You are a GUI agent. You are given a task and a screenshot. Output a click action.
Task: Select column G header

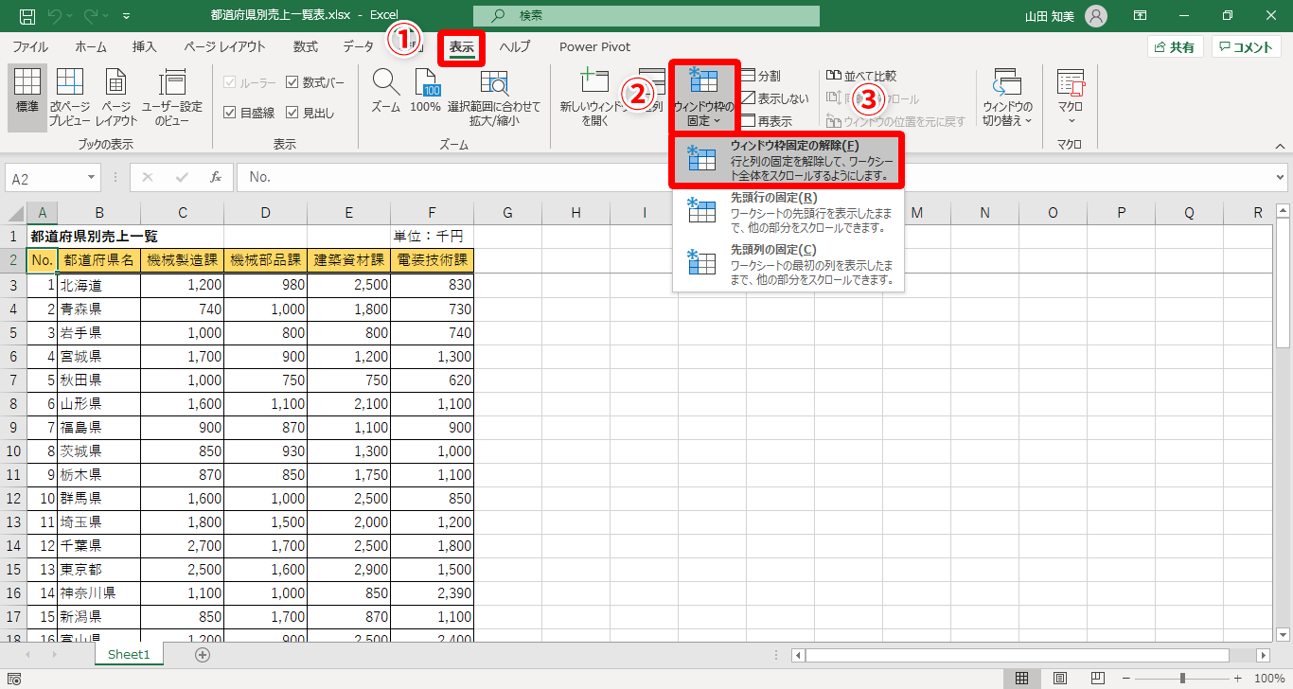pyautogui.click(x=507, y=213)
